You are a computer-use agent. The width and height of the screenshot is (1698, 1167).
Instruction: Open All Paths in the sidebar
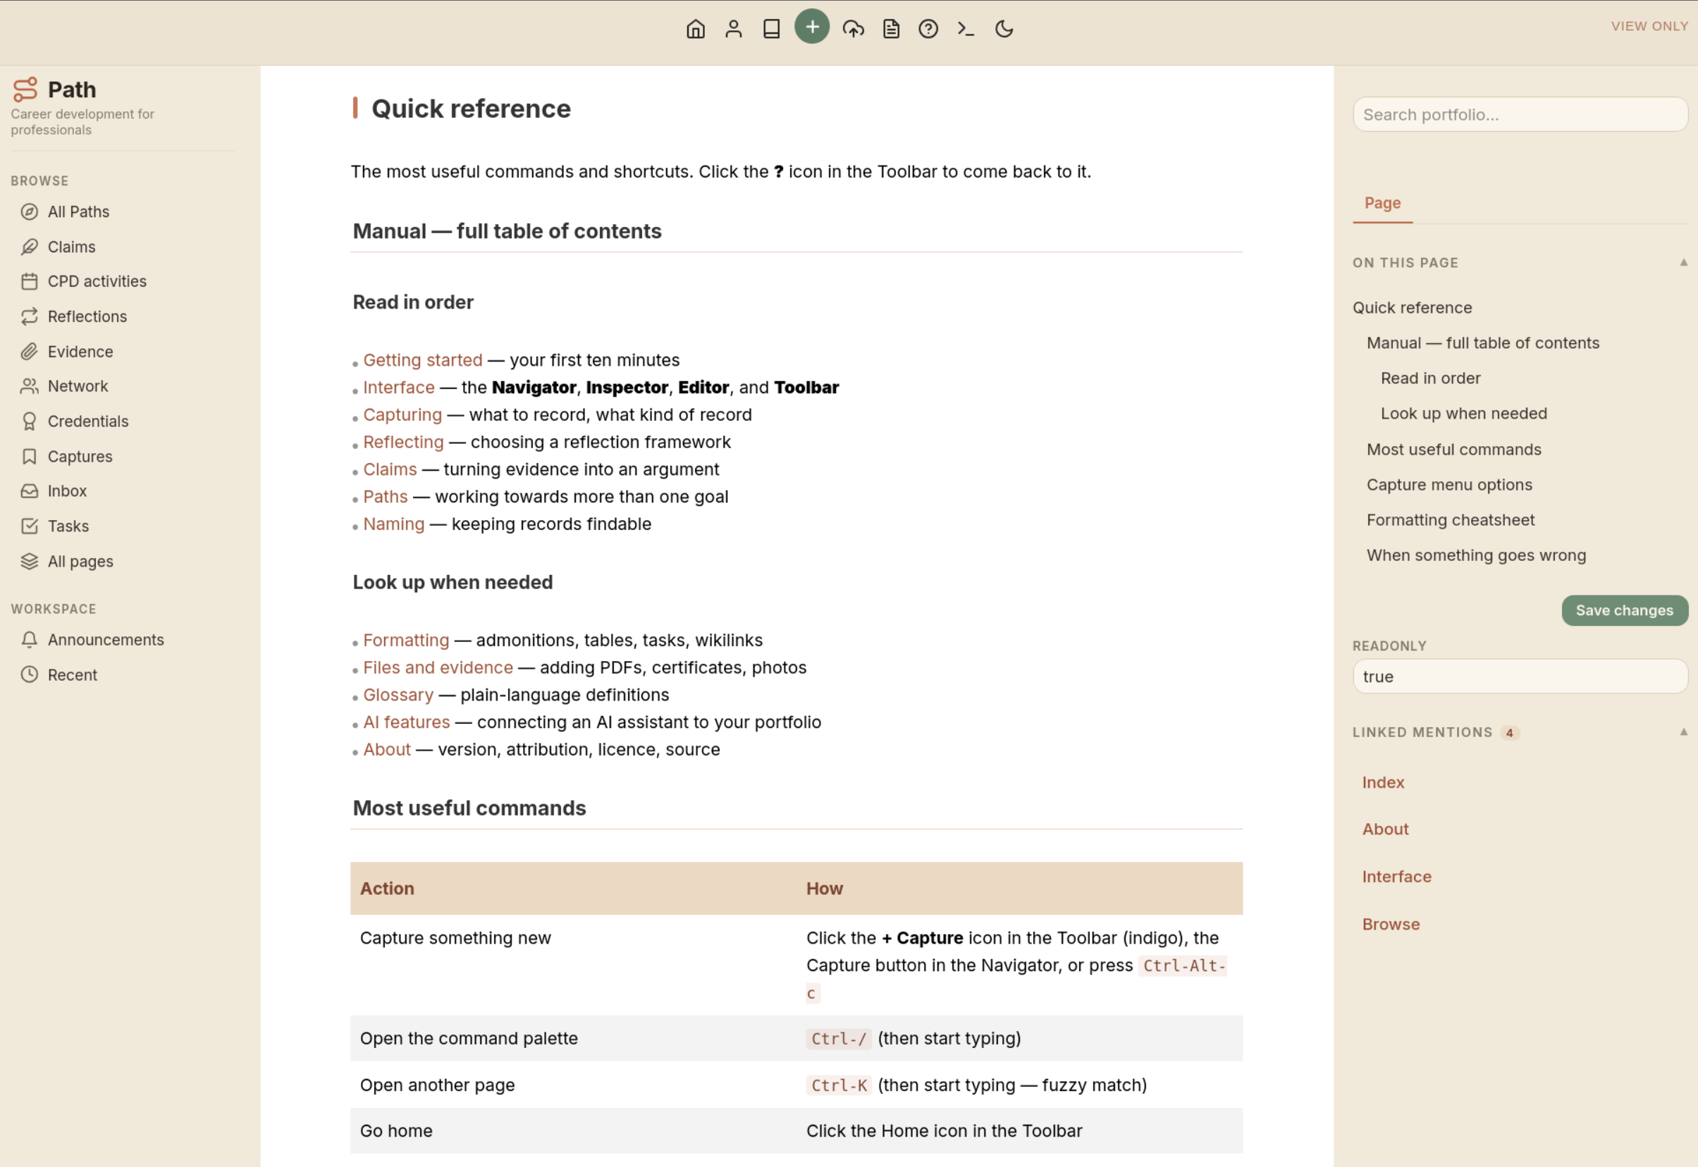pyautogui.click(x=78, y=212)
